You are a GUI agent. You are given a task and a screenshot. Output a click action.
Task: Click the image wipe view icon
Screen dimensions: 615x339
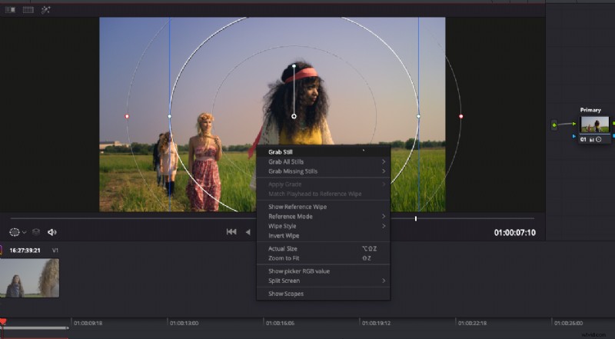tap(10, 10)
